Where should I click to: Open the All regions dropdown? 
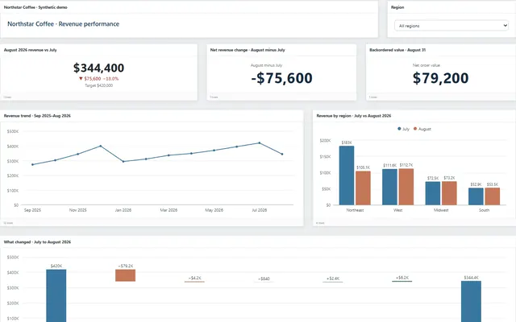[x=451, y=26]
